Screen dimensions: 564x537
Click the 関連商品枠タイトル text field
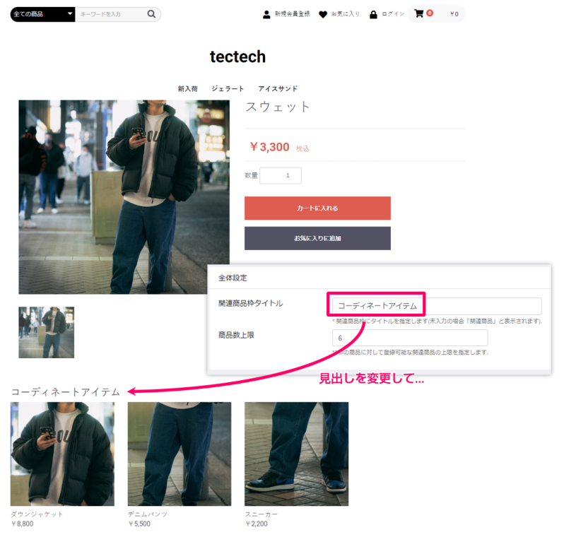(437, 306)
